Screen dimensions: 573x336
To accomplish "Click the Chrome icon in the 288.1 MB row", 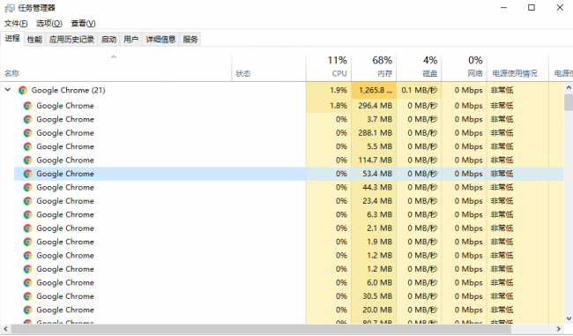I will (x=28, y=133).
